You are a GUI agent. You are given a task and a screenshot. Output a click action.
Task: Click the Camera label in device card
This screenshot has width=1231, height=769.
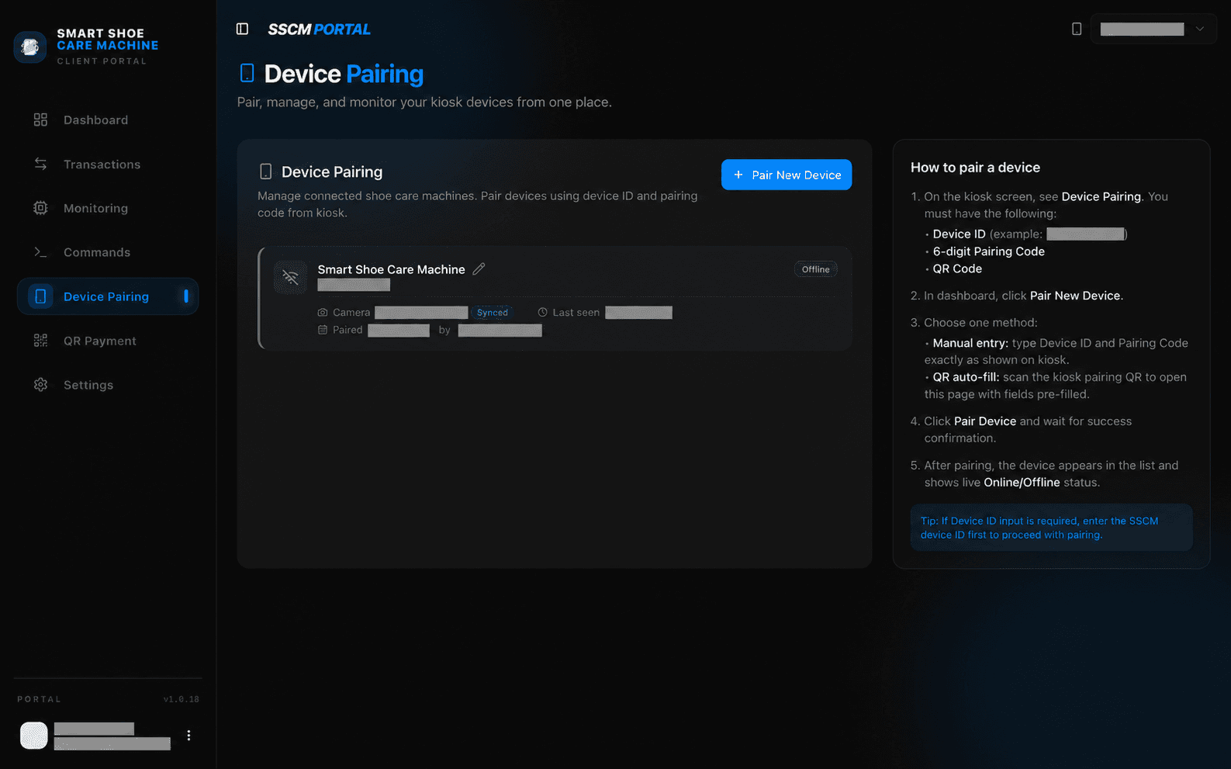(351, 313)
